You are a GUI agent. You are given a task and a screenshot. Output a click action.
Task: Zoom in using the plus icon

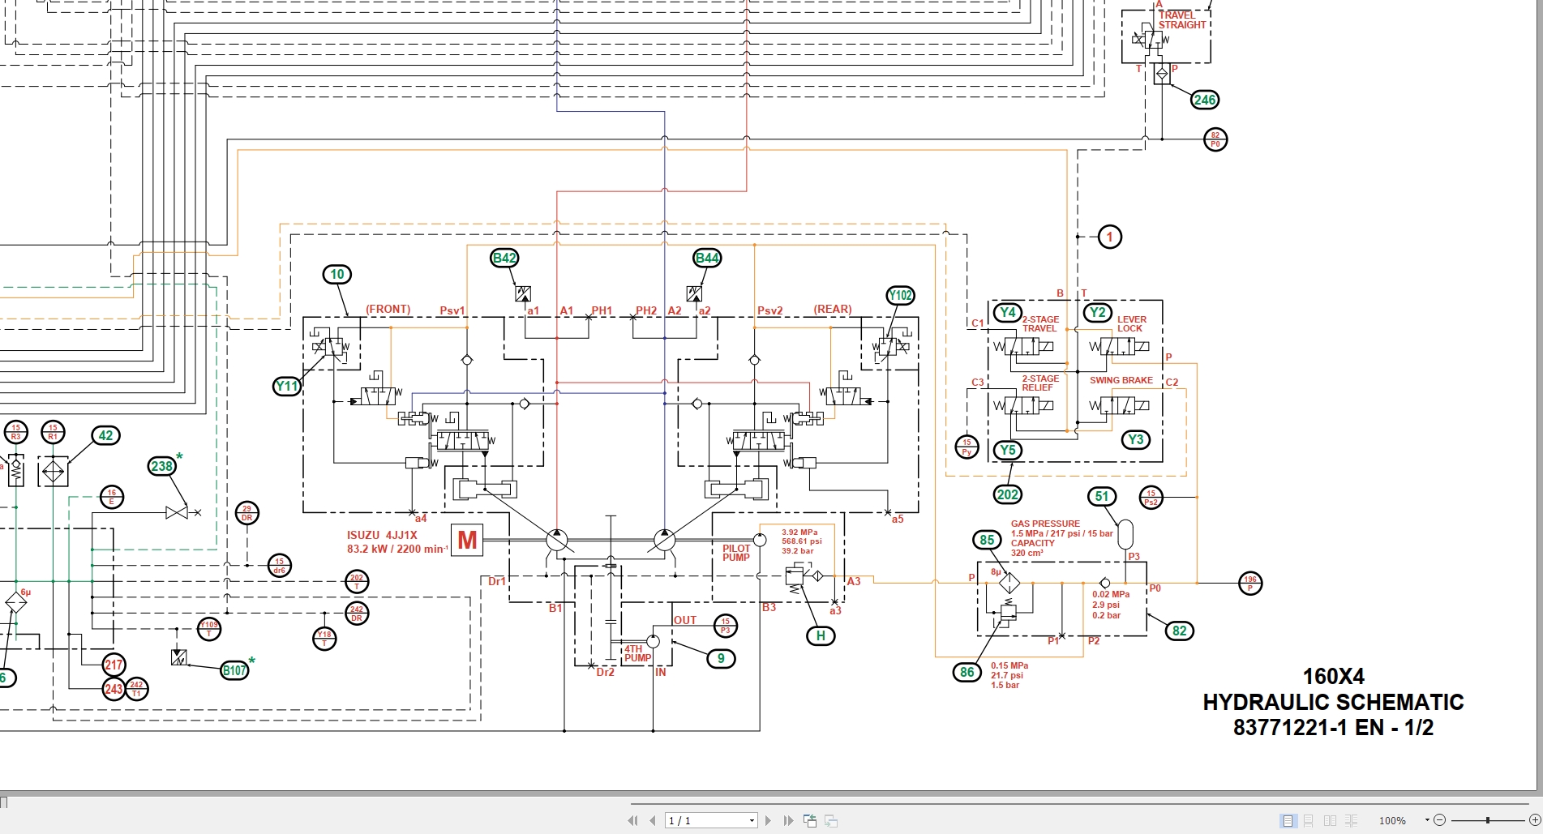[x=1535, y=819]
